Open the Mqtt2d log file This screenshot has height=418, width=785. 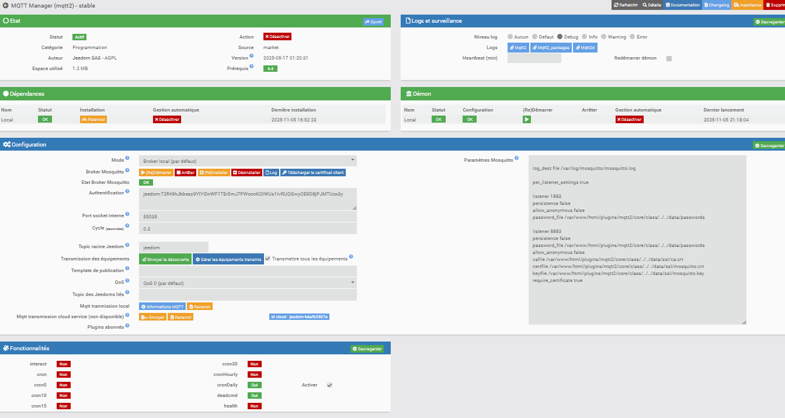coord(585,48)
